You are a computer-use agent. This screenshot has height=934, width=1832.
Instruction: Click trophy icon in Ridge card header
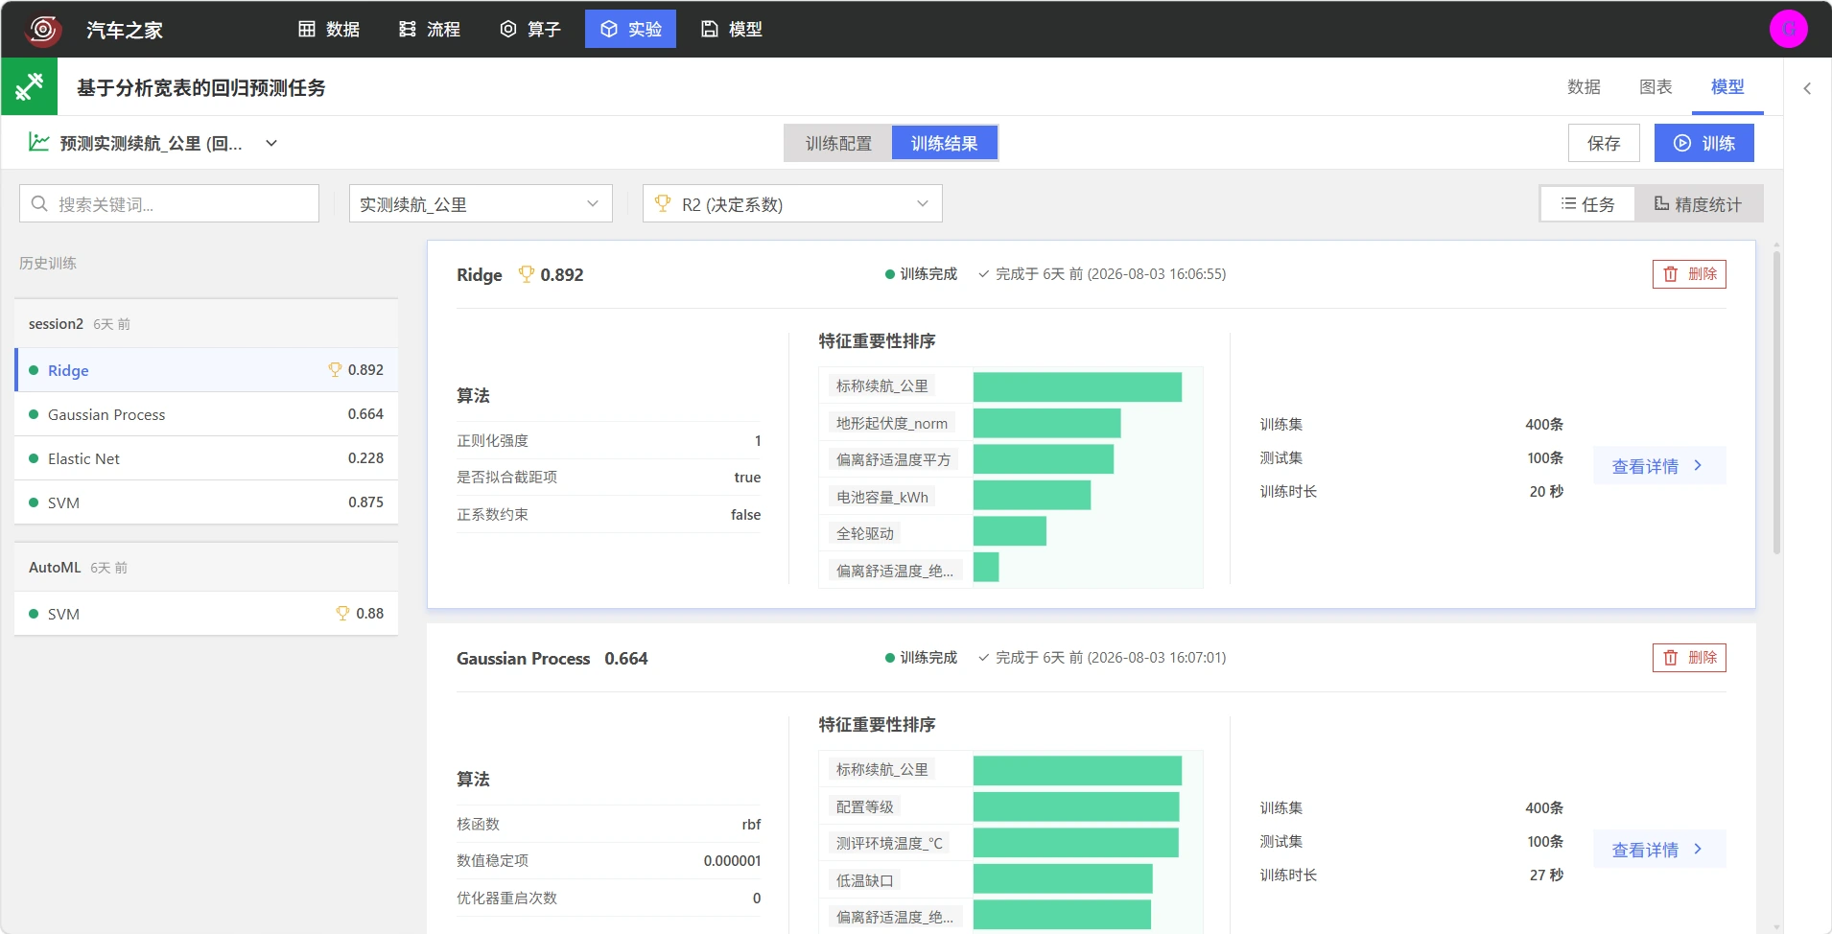[x=526, y=274]
